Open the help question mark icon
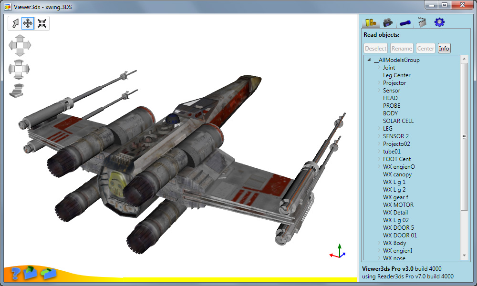The image size is (477, 286). tap(15, 273)
